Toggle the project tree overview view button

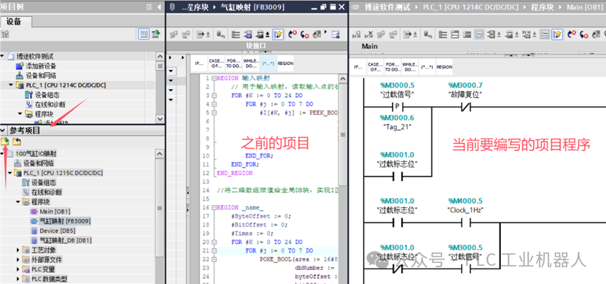[x=144, y=34]
